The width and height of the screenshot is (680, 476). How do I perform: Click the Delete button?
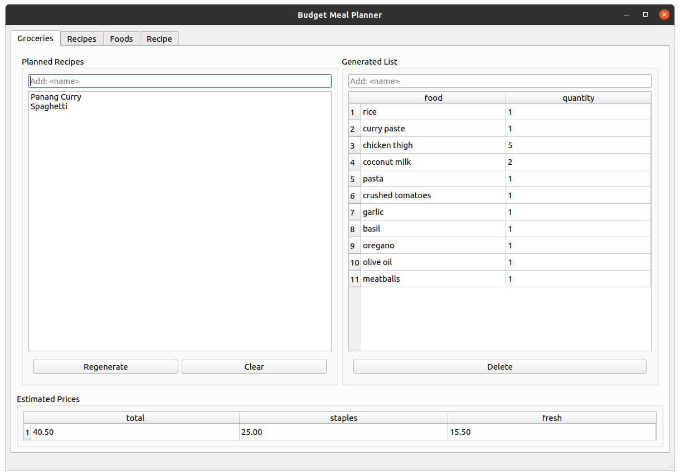[x=500, y=367]
